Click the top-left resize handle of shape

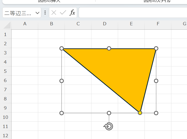tap(61, 48)
